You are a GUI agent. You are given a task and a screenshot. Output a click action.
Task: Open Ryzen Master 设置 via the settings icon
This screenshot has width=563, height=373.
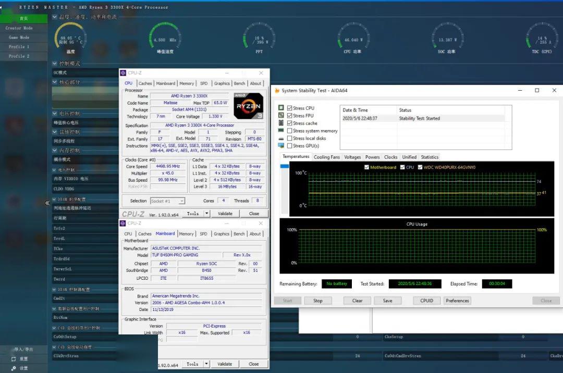tap(14, 368)
